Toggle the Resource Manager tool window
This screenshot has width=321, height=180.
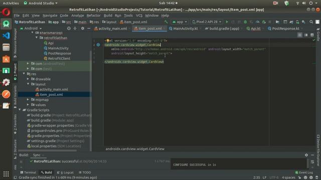tap(15, 43)
